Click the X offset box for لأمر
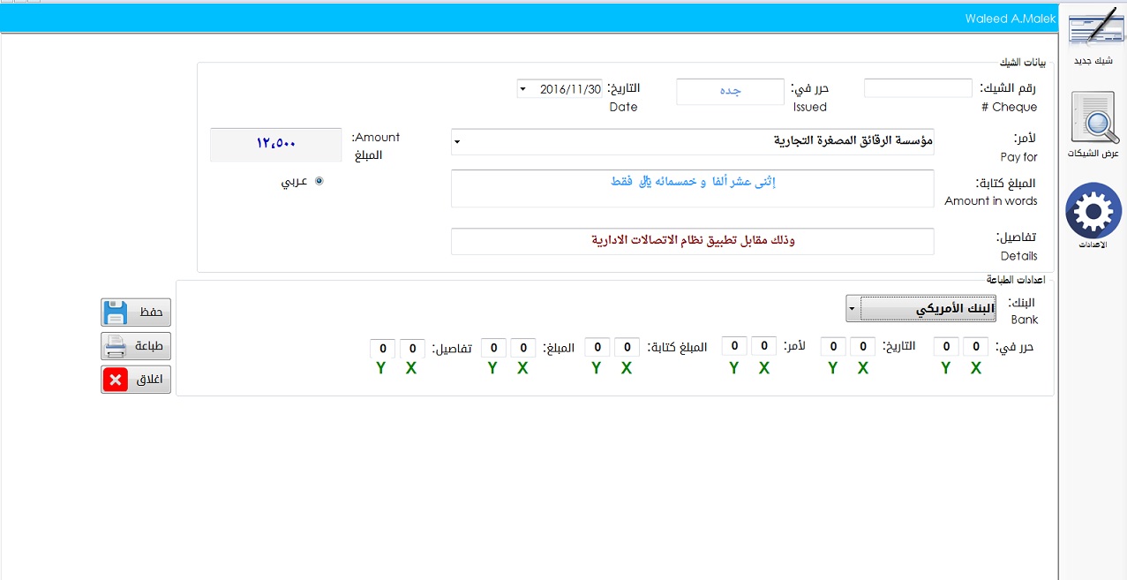1127x580 pixels. (764, 347)
